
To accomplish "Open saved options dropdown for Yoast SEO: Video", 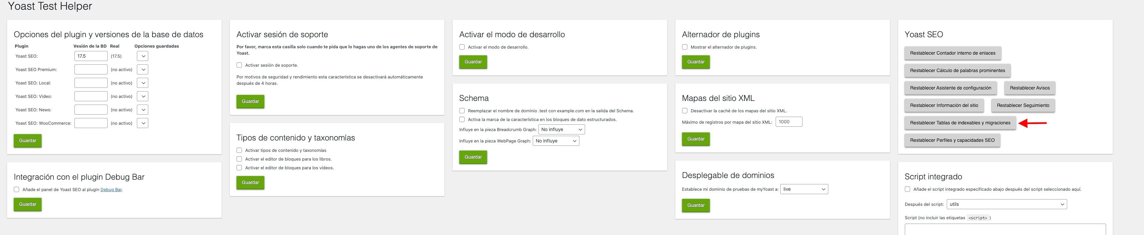I will pos(143,96).
